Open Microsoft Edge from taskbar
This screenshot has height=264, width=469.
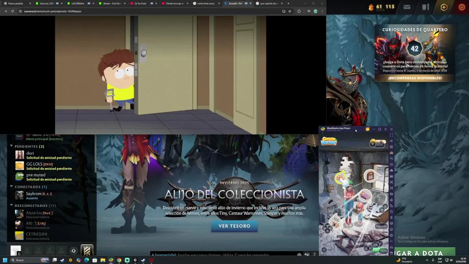[x=86, y=260]
